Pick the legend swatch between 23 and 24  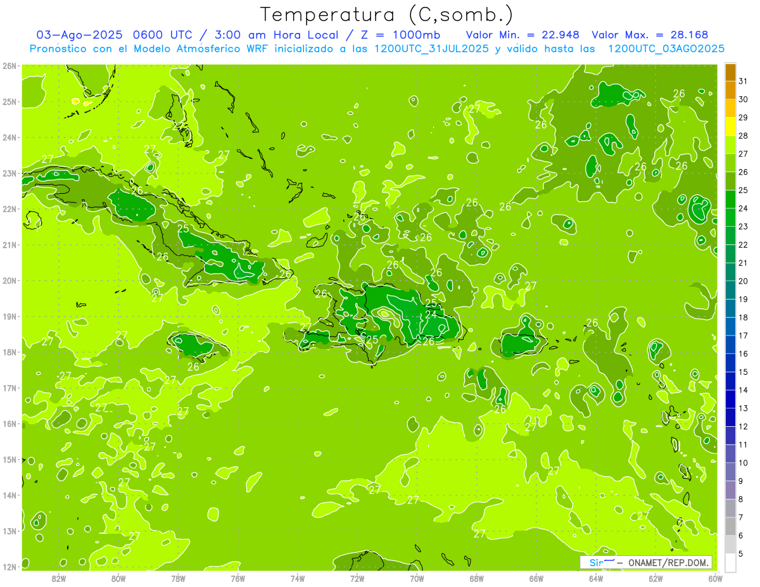pos(730,218)
